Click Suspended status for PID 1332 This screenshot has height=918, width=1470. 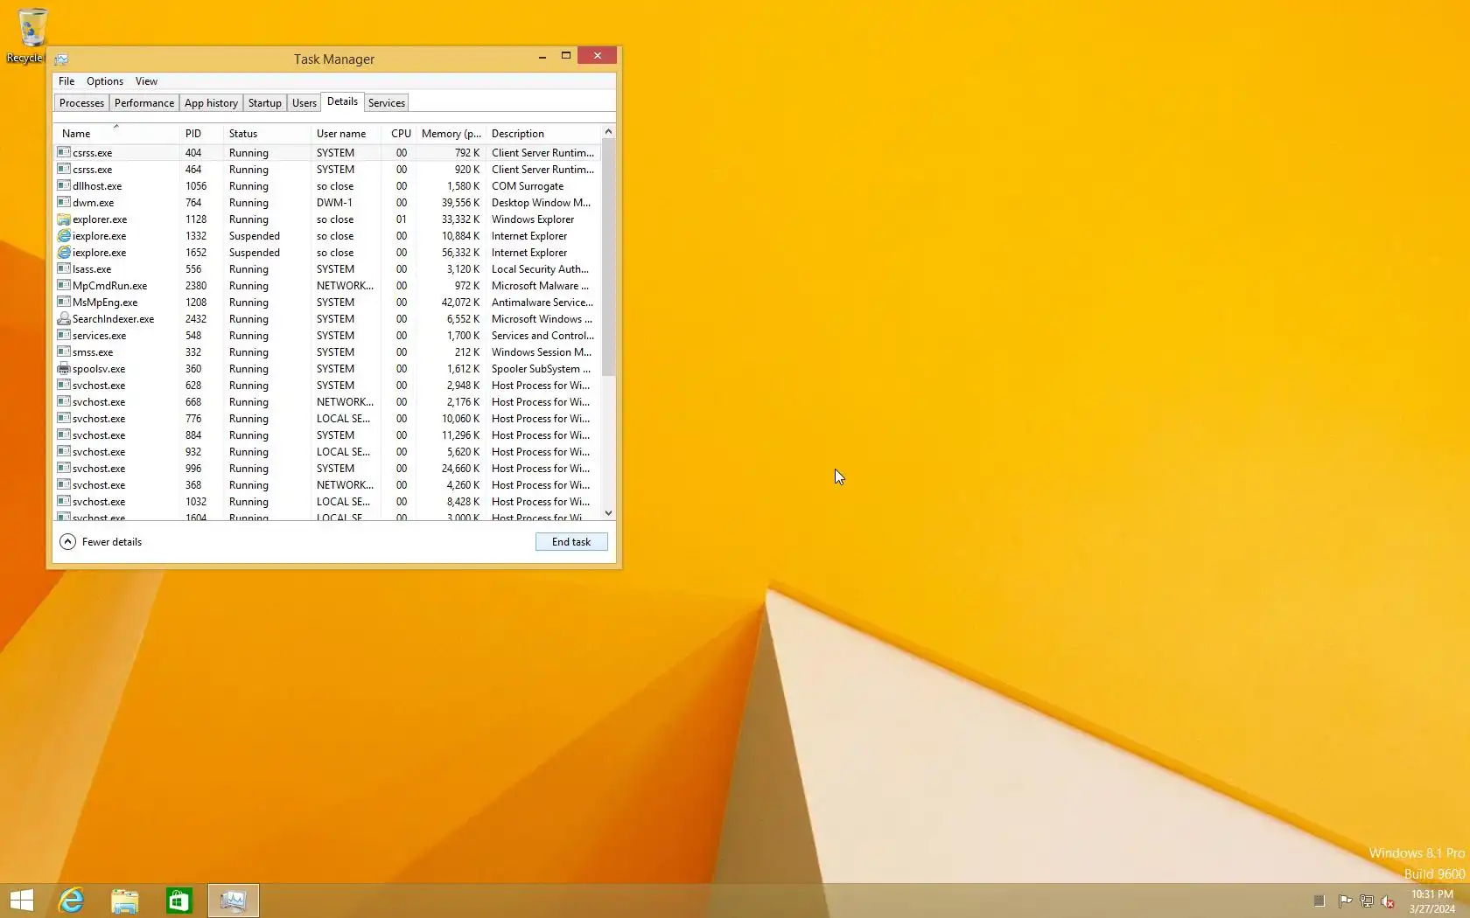click(x=255, y=236)
